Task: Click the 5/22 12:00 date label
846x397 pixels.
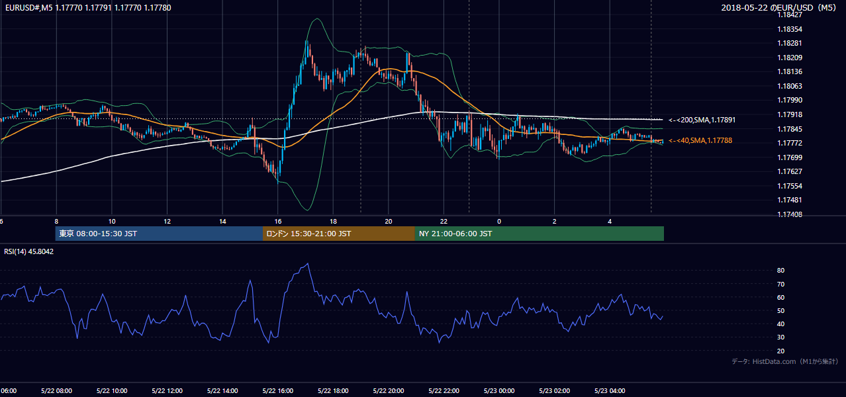Action: tap(167, 391)
